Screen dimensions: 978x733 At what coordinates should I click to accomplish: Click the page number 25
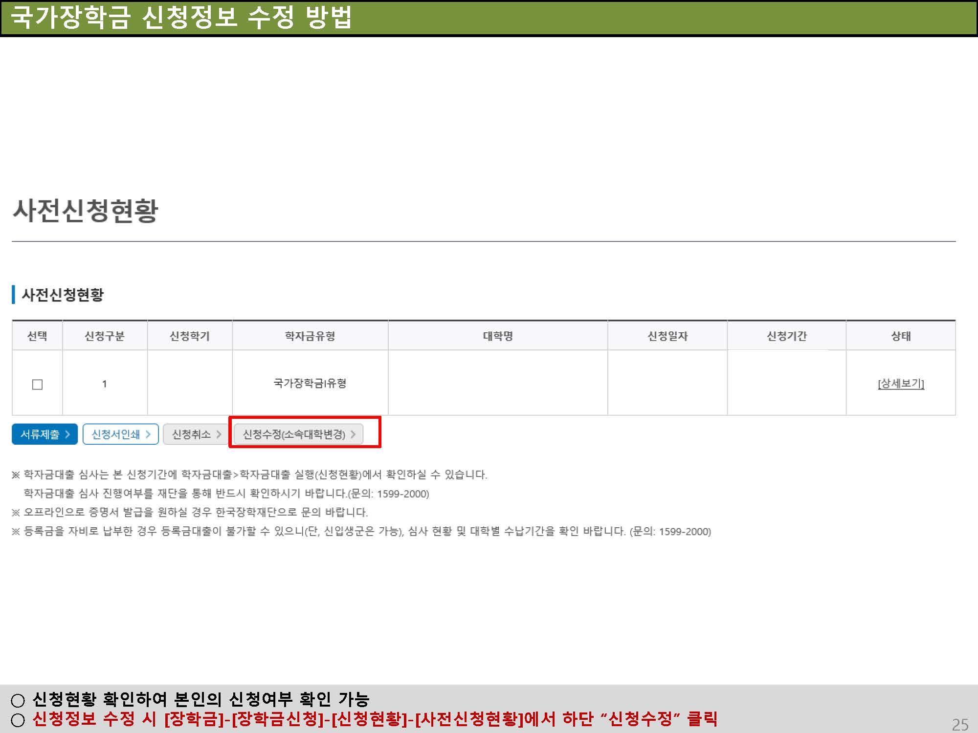[x=960, y=724]
